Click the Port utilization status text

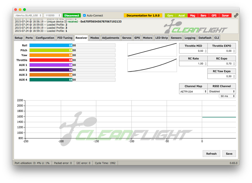tap(32, 163)
